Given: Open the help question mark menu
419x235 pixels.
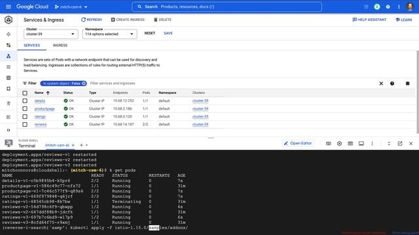Looking at the screenshot, I should pyautogui.click(x=388, y=7).
